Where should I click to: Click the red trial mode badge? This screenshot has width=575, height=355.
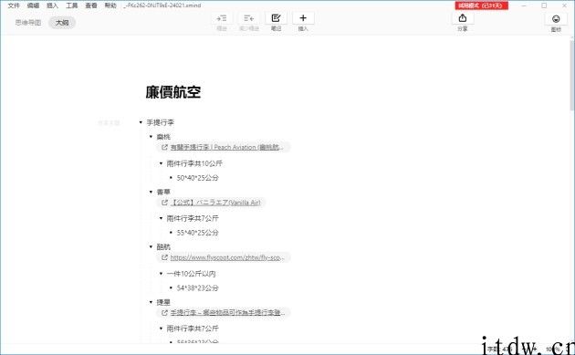[x=482, y=5]
